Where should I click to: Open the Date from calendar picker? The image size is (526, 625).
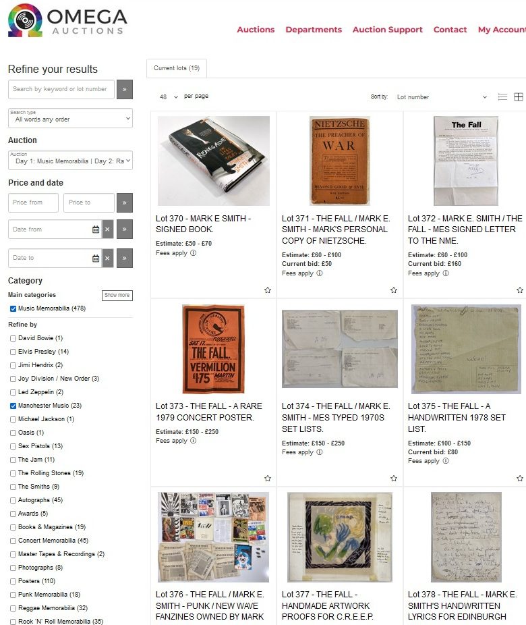96,229
